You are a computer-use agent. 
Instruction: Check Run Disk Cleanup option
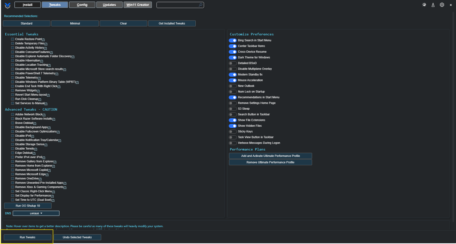point(13,99)
